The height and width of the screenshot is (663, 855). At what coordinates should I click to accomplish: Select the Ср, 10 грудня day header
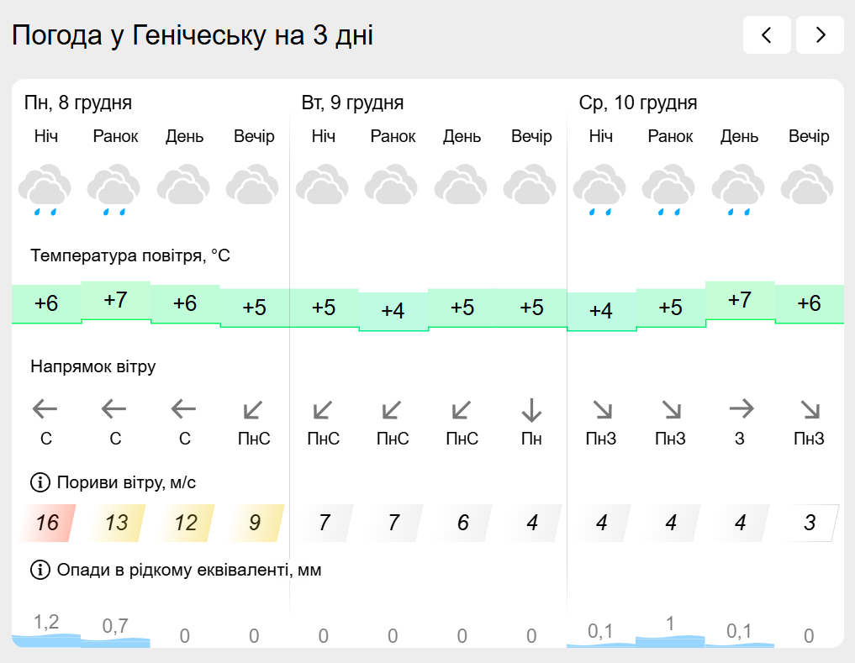coord(638,103)
